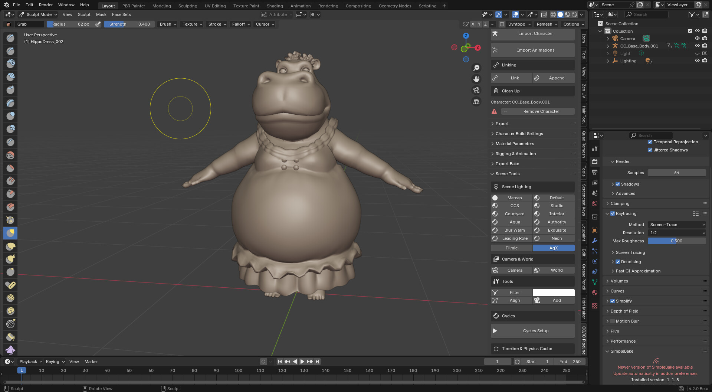Click the Cycles Setup button
Screen dimensions: 712x392
click(532, 331)
